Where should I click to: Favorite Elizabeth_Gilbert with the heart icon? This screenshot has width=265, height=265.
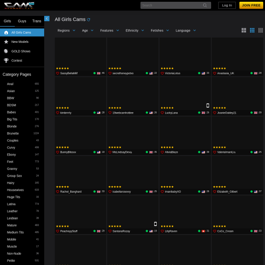[215, 192]
